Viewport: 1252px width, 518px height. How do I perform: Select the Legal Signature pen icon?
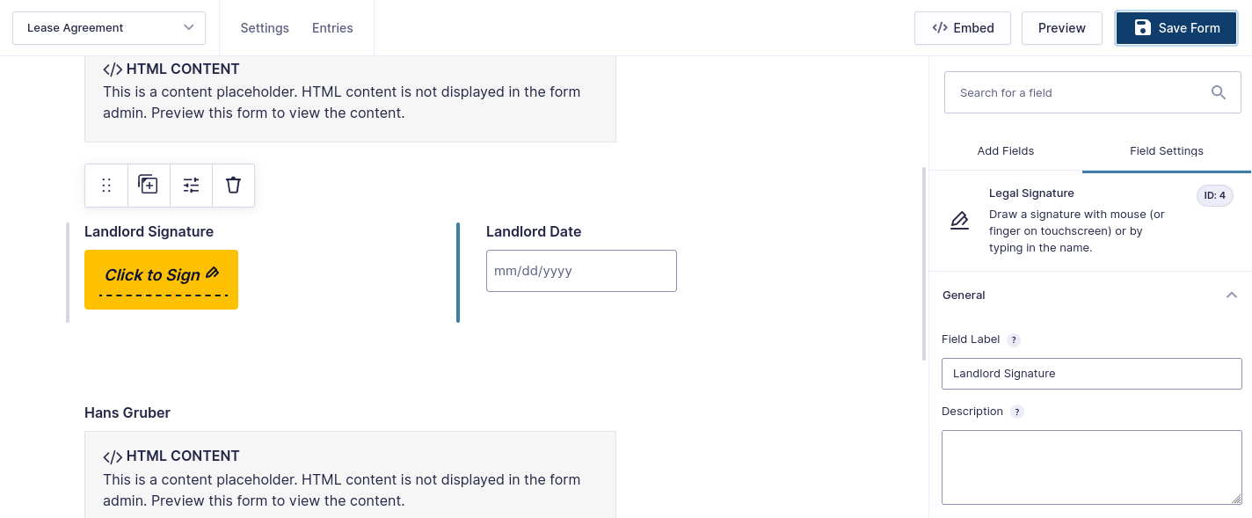959,220
